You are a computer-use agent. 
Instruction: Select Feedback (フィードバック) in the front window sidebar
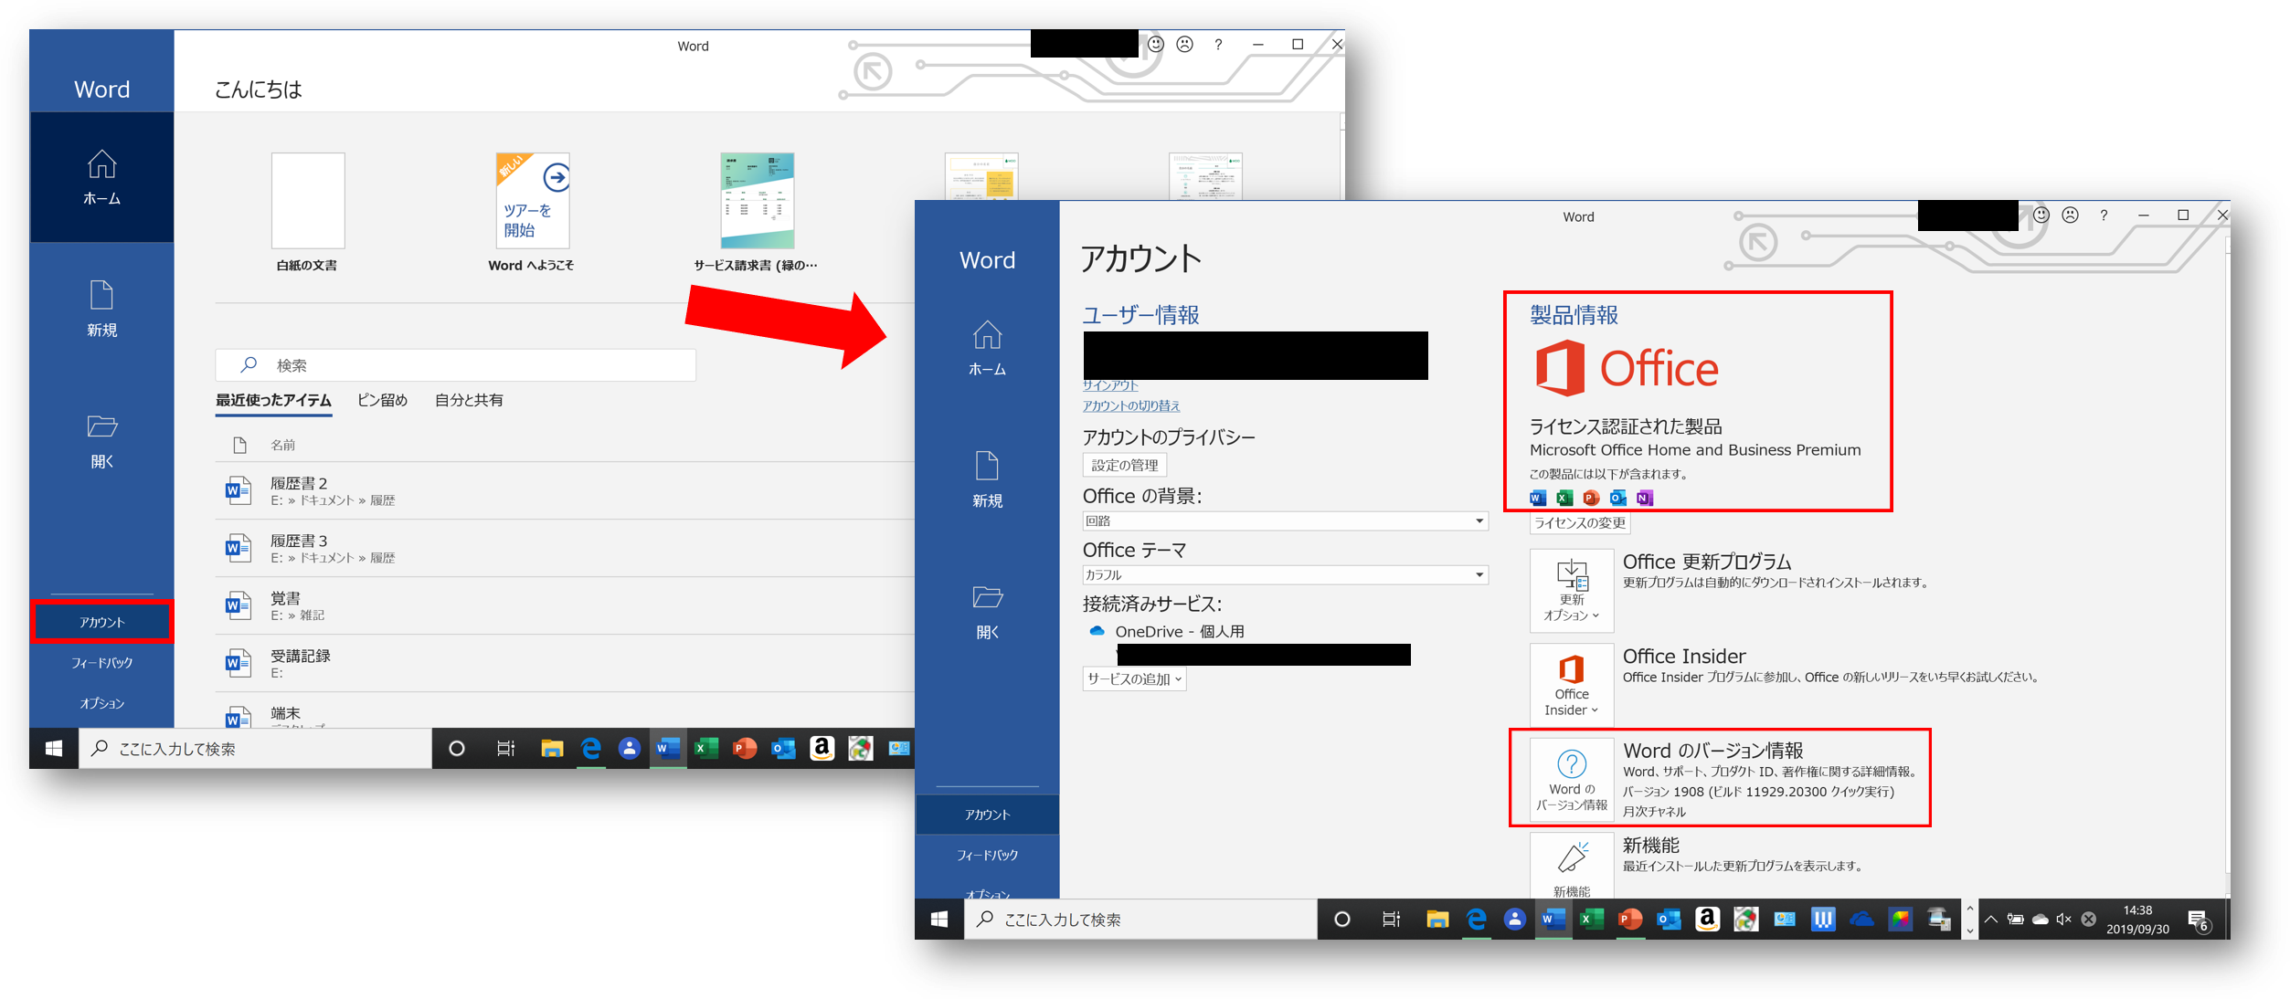click(987, 856)
